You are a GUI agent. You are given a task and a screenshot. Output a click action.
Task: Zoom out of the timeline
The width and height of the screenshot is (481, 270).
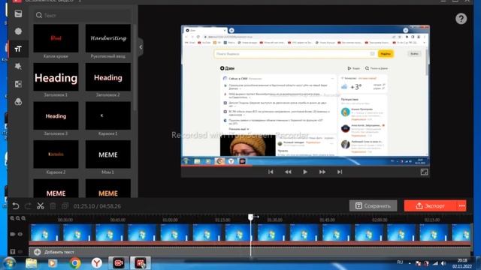point(18,218)
